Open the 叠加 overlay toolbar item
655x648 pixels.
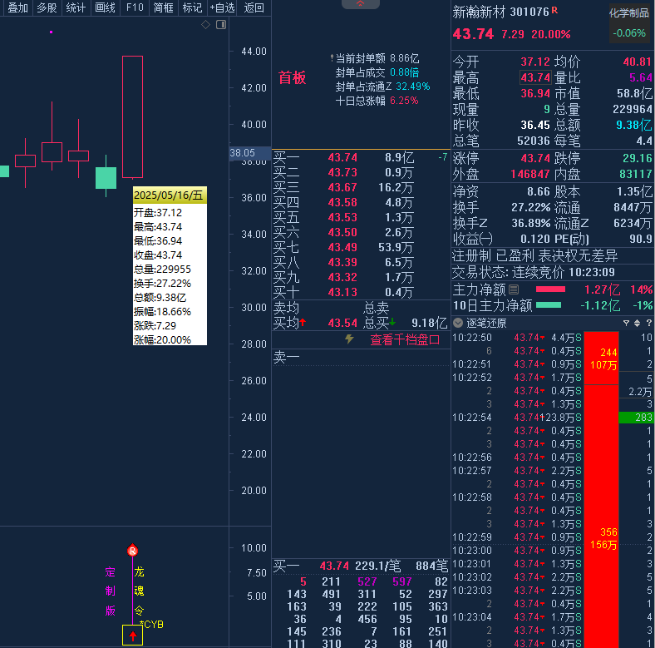point(17,7)
